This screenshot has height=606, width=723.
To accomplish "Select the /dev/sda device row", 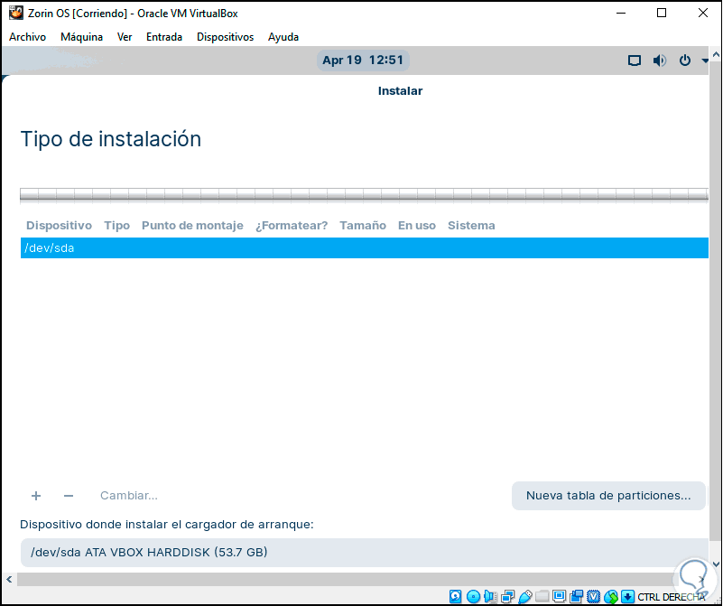I will click(365, 248).
